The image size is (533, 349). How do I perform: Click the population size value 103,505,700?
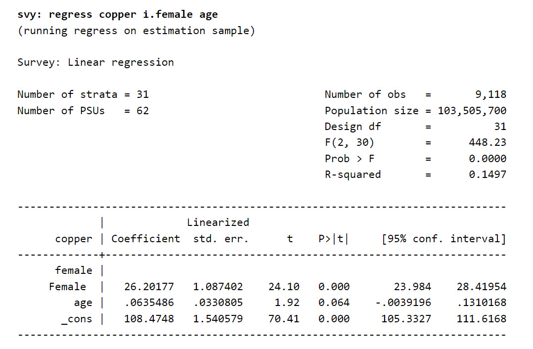472,111
